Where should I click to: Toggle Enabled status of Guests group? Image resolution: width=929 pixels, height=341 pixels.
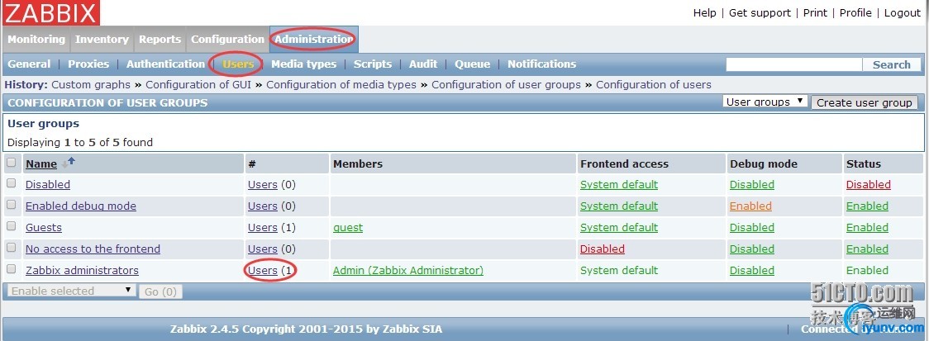click(x=867, y=227)
